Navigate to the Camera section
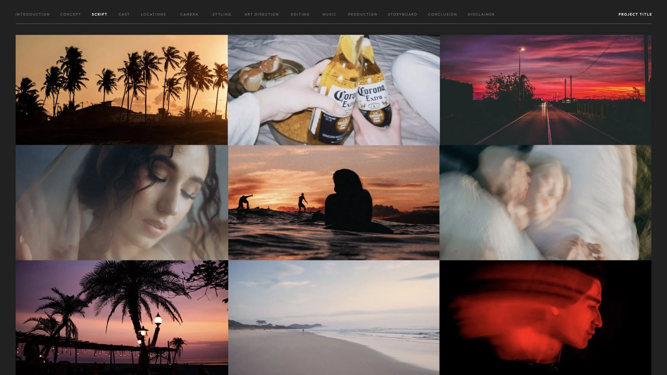The width and height of the screenshot is (667, 375). (x=189, y=14)
